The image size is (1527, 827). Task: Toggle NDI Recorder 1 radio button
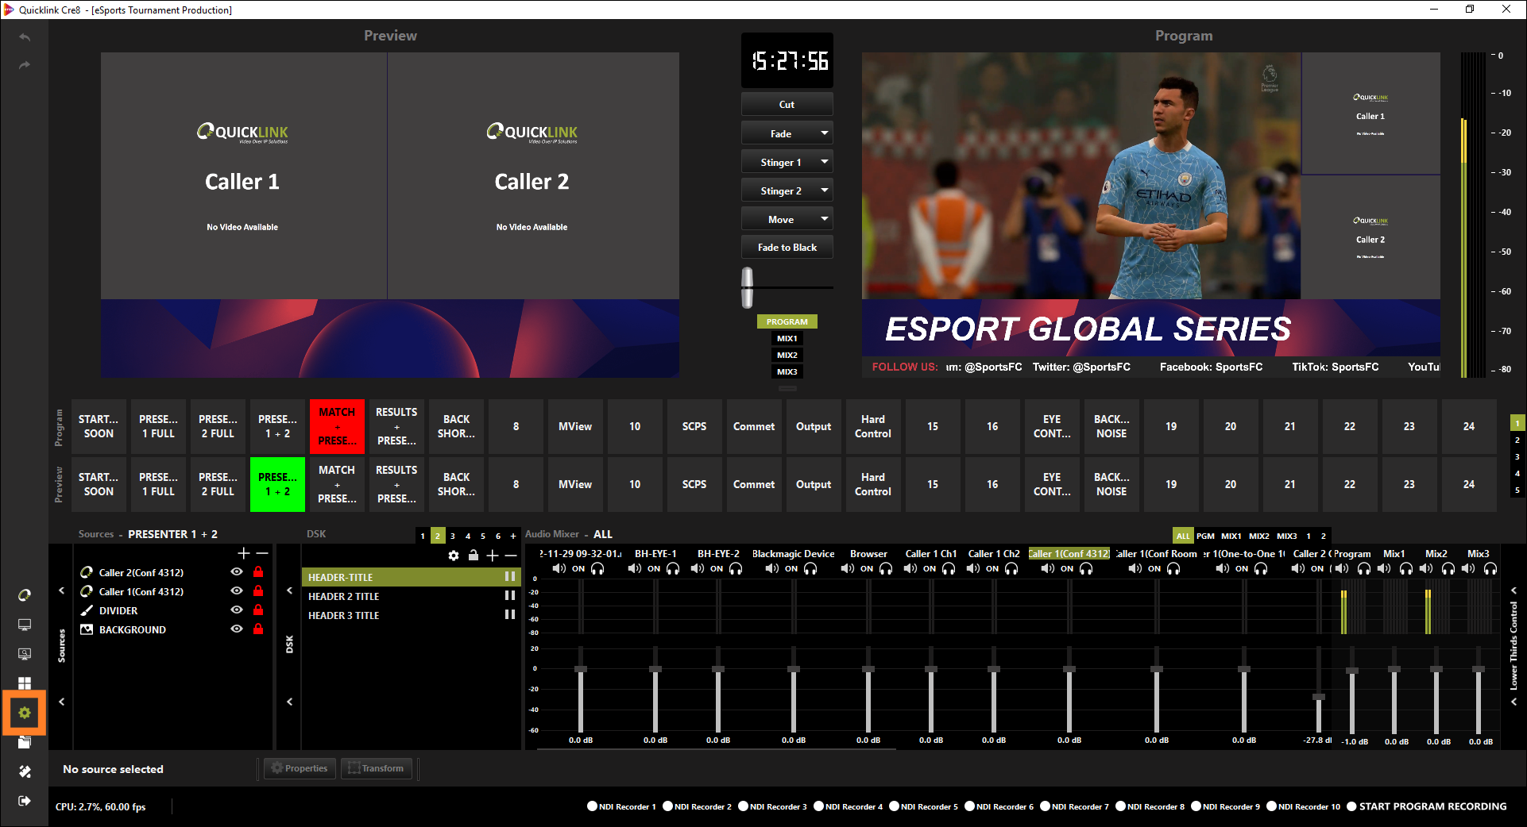tap(592, 806)
